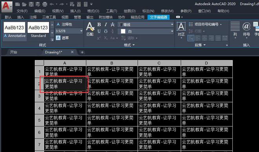Click the justify paragraph icon
259x152 pixels.
[218, 38]
